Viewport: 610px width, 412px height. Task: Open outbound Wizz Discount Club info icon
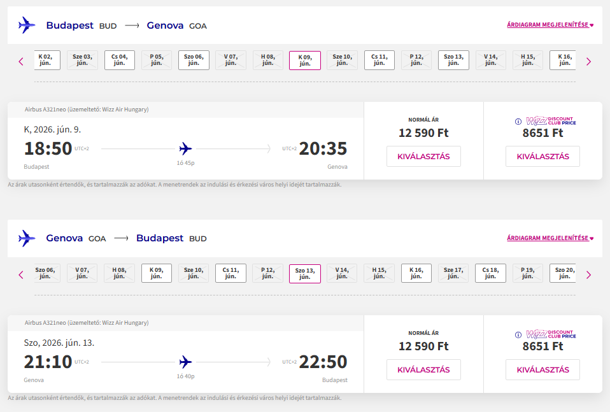(x=518, y=121)
